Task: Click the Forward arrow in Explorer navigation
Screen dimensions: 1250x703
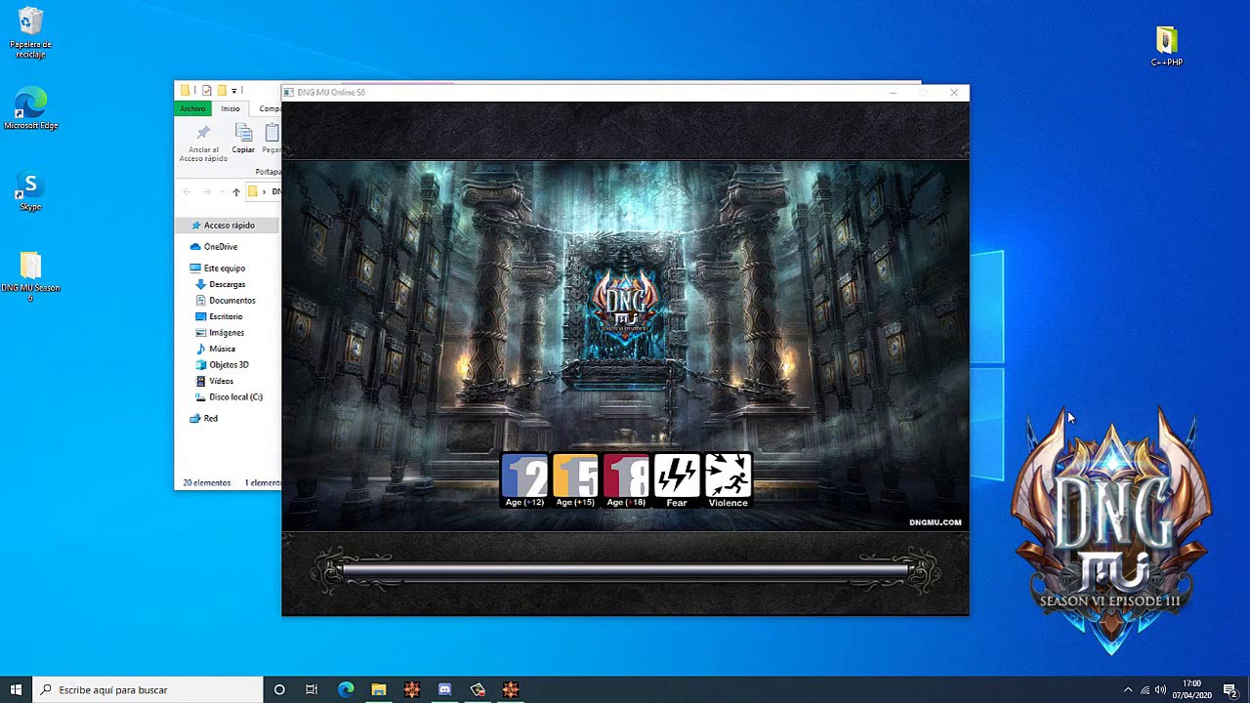Action: pos(207,192)
